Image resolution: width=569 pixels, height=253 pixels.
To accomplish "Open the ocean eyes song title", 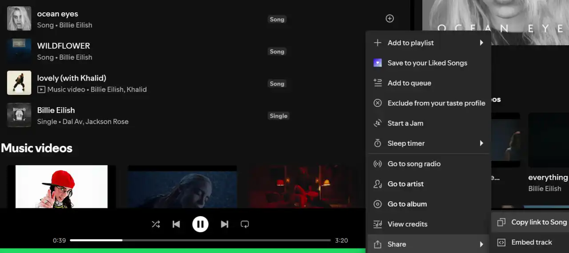I will [58, 14].
